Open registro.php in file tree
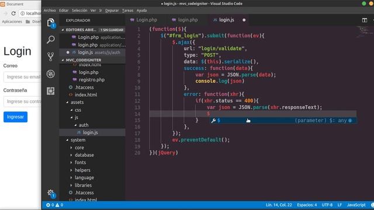The width and height of the screenshot is (374, 210). 92,80
